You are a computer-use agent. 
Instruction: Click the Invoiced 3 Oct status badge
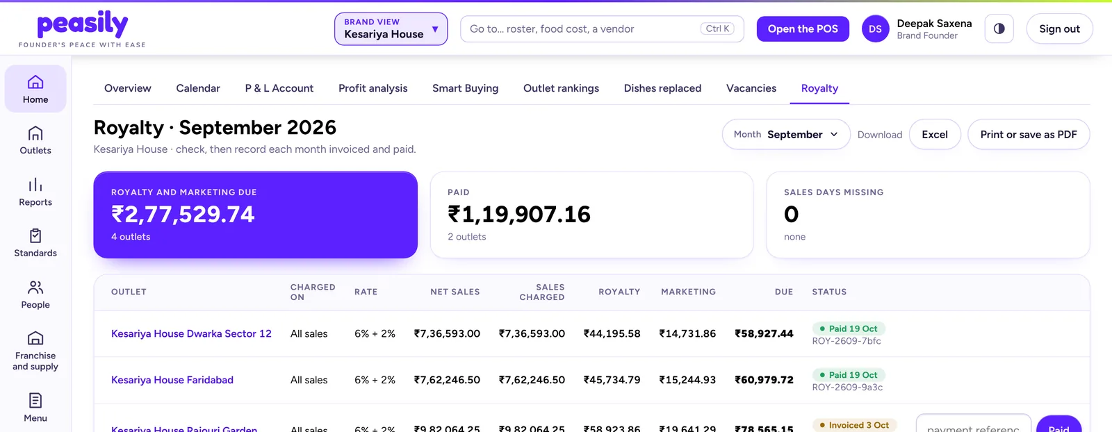pyautogui.click(x=854, y=425)
